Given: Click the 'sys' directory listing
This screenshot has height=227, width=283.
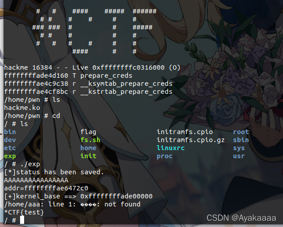Looking at the screenshot, I should coord(239,148).
